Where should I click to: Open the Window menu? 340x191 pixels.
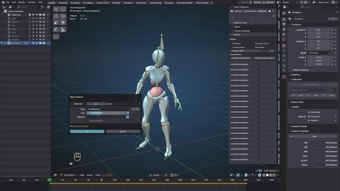pyautogui.click(x=32, y=2)
